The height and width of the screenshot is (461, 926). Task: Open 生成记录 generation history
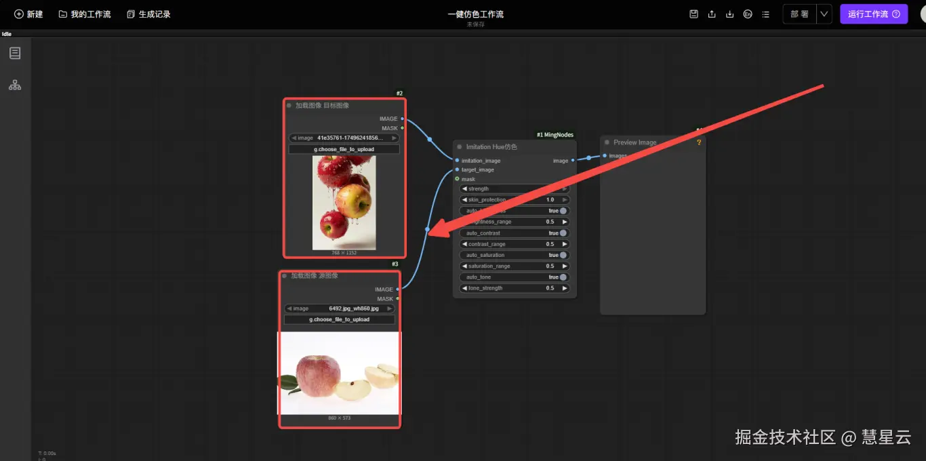coord(148,14)
